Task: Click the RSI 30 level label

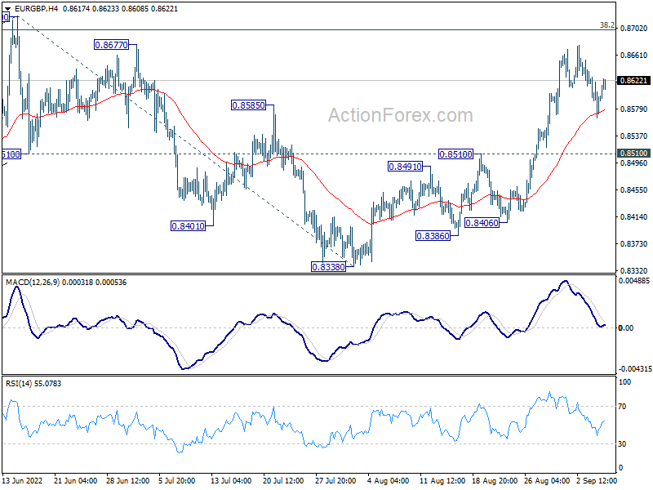Action: [622, 444]
